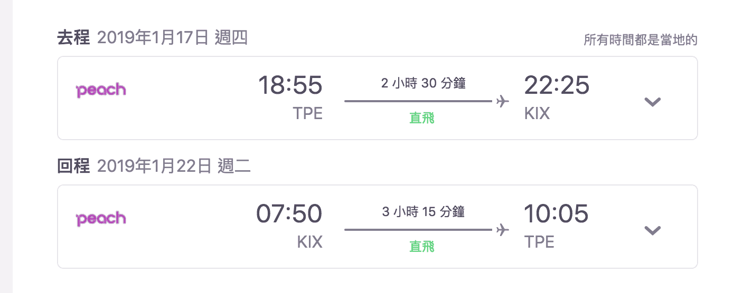The image size is (734, 293).
Task: Click the 所有時間都是當地的 note
Action: pos(641,40)
